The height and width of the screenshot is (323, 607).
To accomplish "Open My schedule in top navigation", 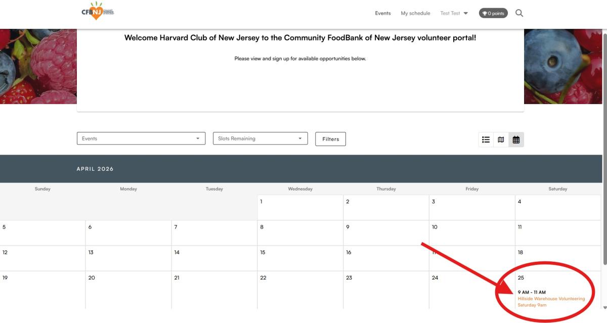I will (415, 13).
